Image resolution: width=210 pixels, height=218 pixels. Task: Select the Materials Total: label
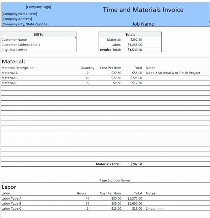(x=108, y=164)
